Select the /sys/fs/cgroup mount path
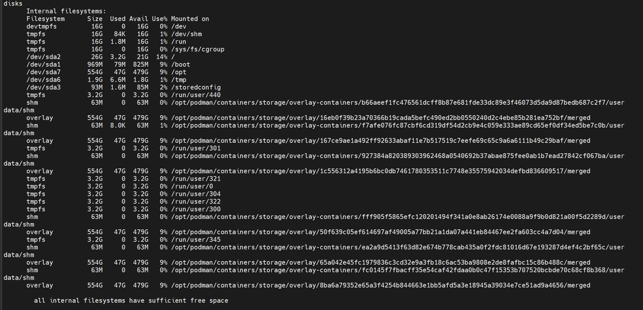Image resolution: width=643 pixels, height=310 pixels. pyautogui.click(x=198, y=49)
